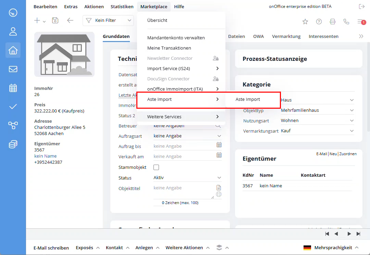Toggle the Stammobjekt checkbox

click(156, 167)
